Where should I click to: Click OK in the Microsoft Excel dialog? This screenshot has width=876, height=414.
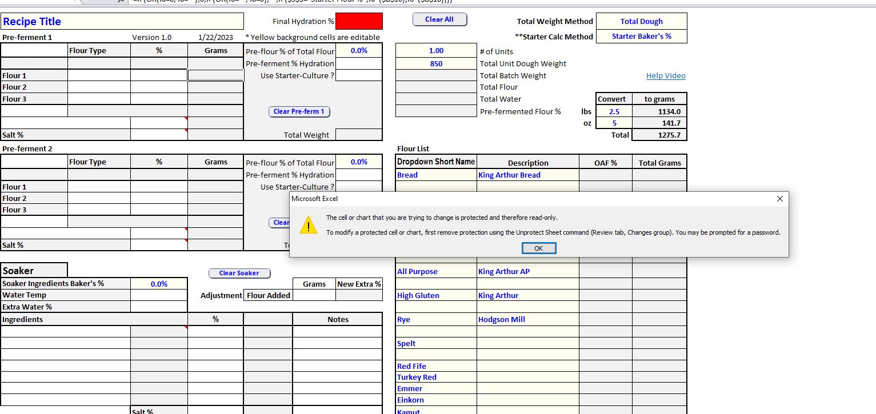click(x=538, y=248)
